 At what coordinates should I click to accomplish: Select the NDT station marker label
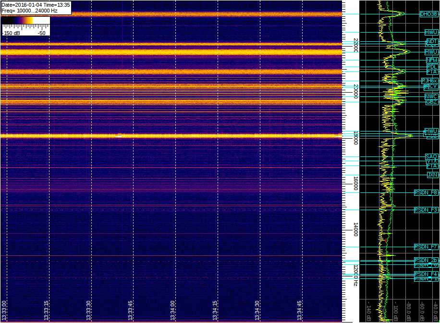click(432, 41)
